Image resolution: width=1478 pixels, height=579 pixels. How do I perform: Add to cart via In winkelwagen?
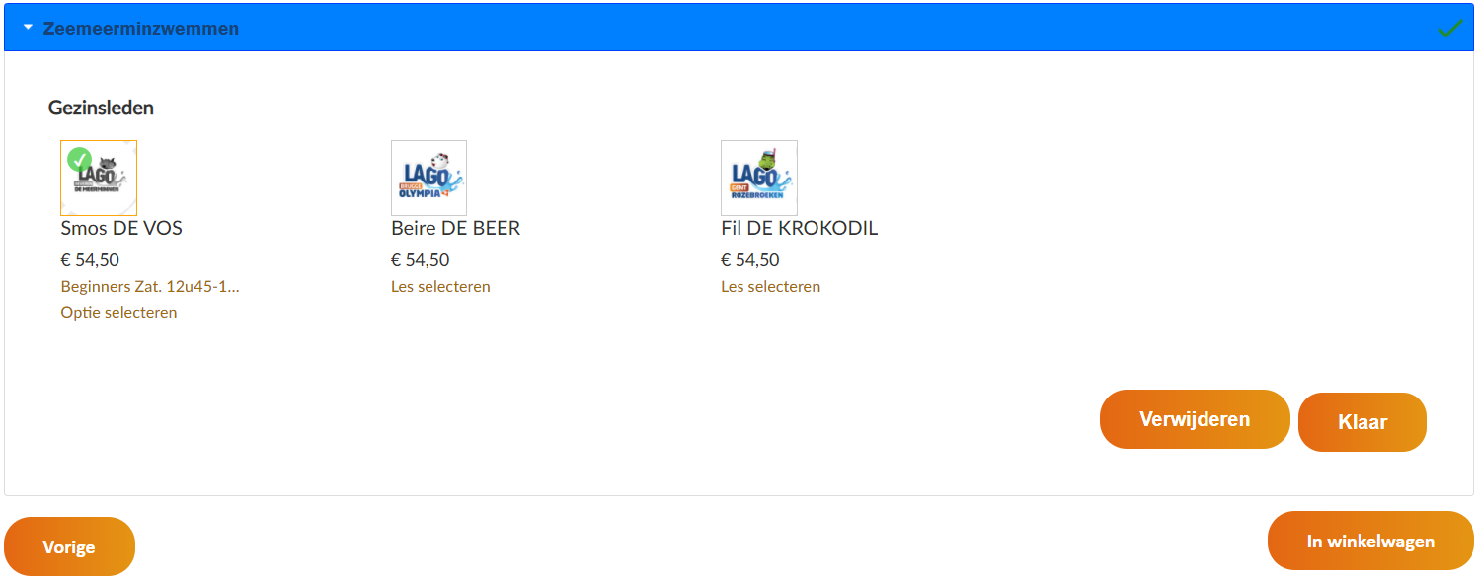point(1370,541)
